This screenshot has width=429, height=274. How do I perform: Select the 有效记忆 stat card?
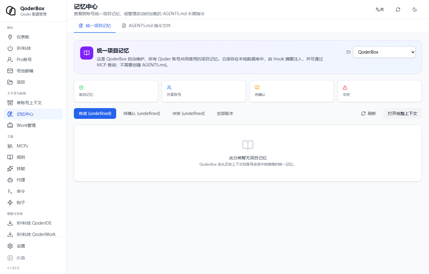116,91
